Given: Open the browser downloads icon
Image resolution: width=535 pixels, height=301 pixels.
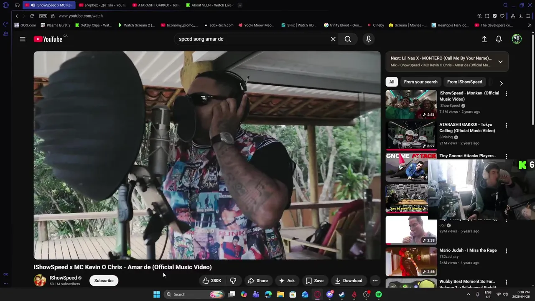Looking at the screenshot, I should tap(520, 16).
